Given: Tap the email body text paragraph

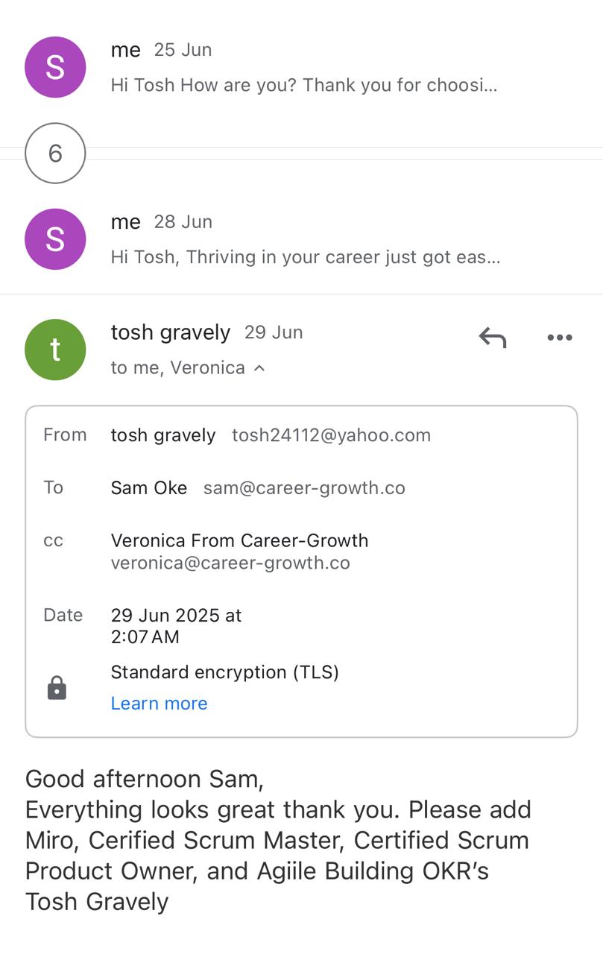Looking at the screenshot, I should 278,840.
